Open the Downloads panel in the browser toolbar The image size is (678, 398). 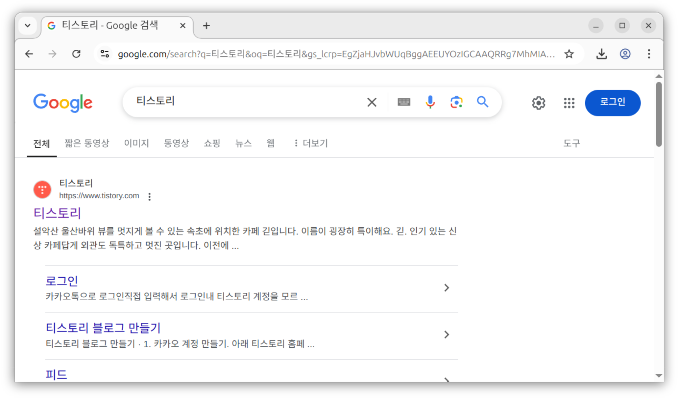coord(601,54)
